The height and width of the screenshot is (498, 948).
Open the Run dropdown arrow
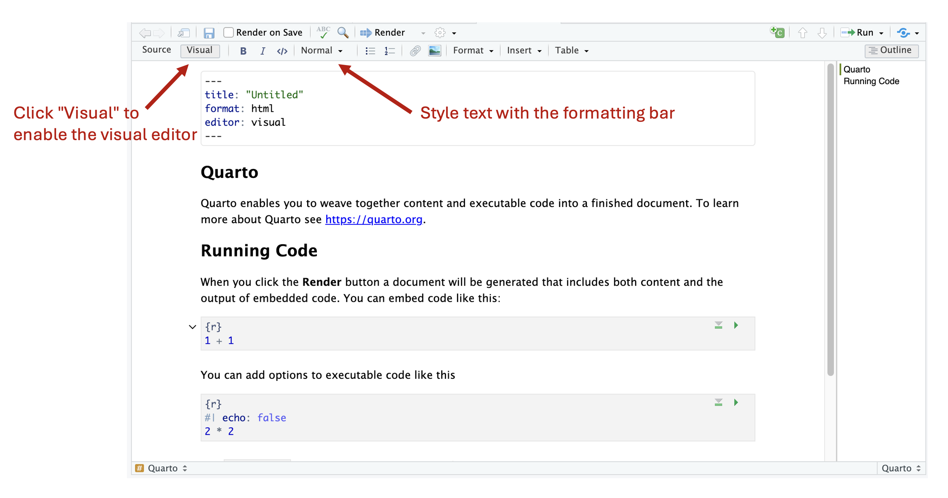click(881, 33)
